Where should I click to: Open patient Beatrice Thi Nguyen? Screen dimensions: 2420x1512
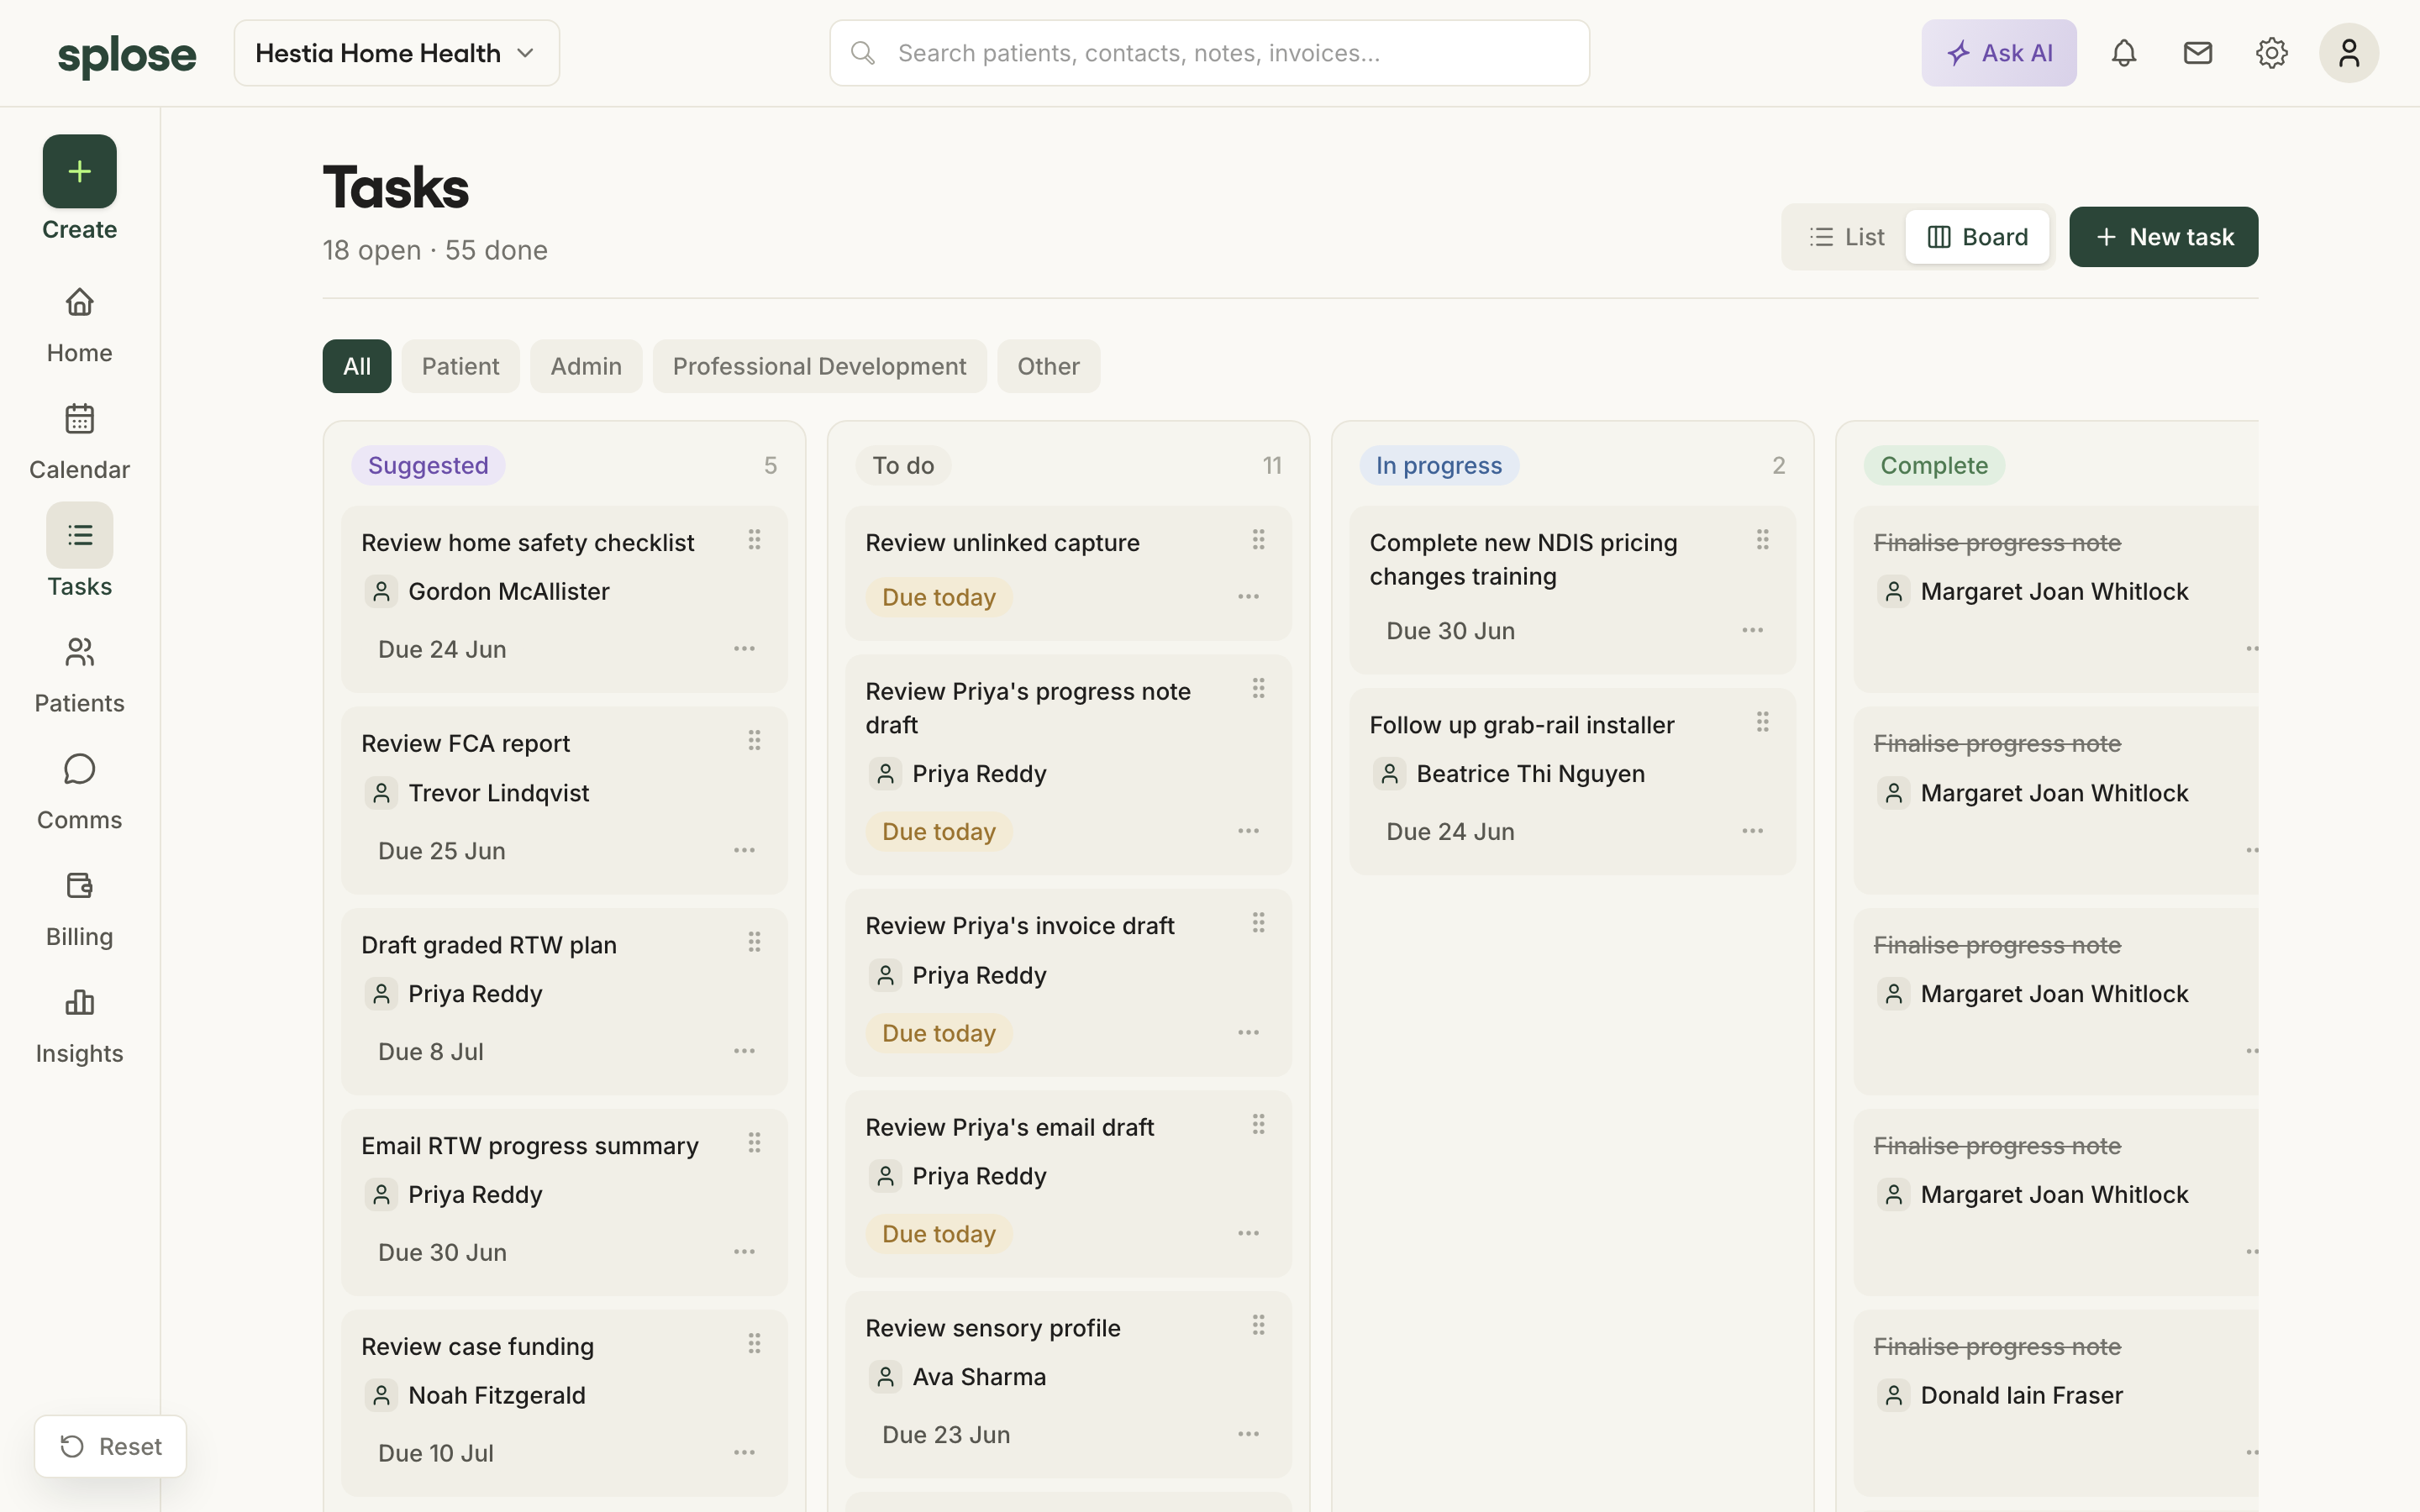pyautogui.click(x=1530, y=774)
